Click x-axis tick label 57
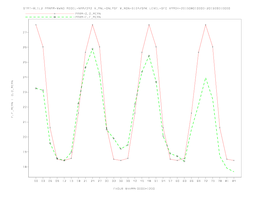This screenshot has height=197, width=255. point(170,181)
